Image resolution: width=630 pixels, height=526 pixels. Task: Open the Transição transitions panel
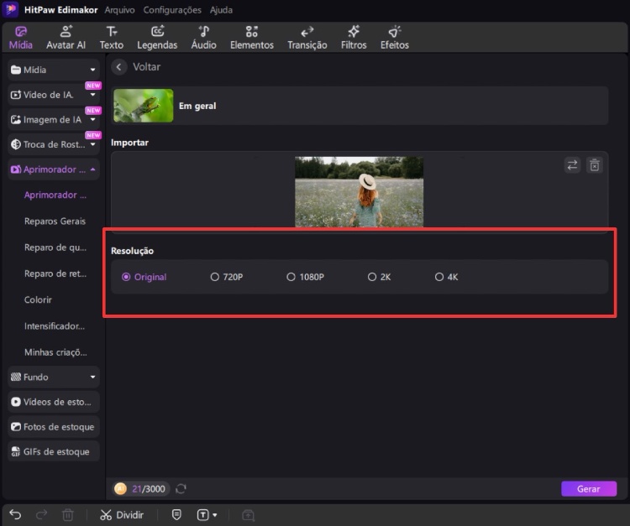307,37
